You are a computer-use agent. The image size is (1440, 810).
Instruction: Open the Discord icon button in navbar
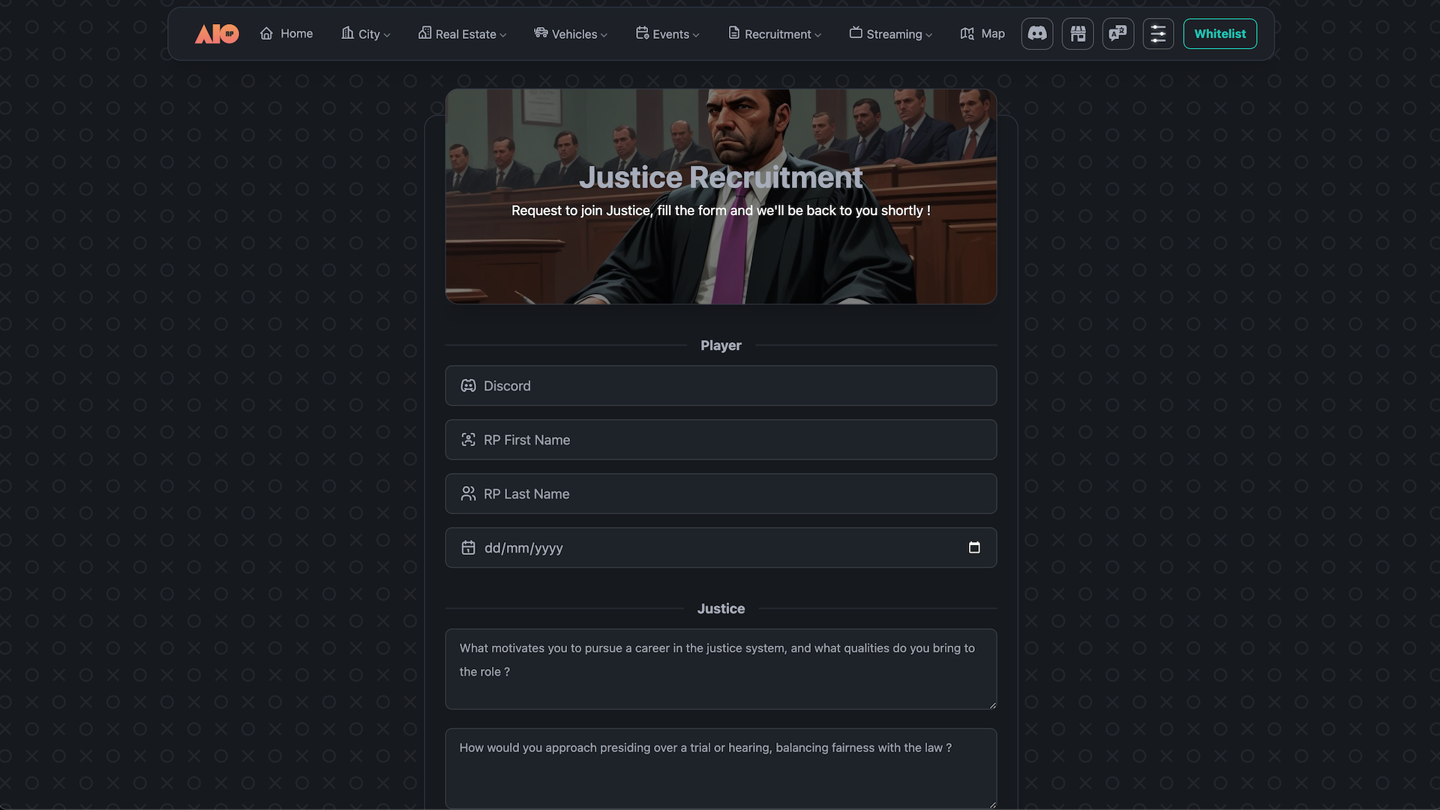[1037, 34]
